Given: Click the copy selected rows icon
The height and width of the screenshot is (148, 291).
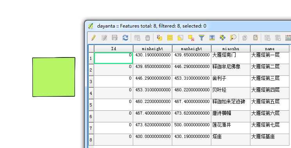Looking at the screenshot, I should [x=245, y=38].
